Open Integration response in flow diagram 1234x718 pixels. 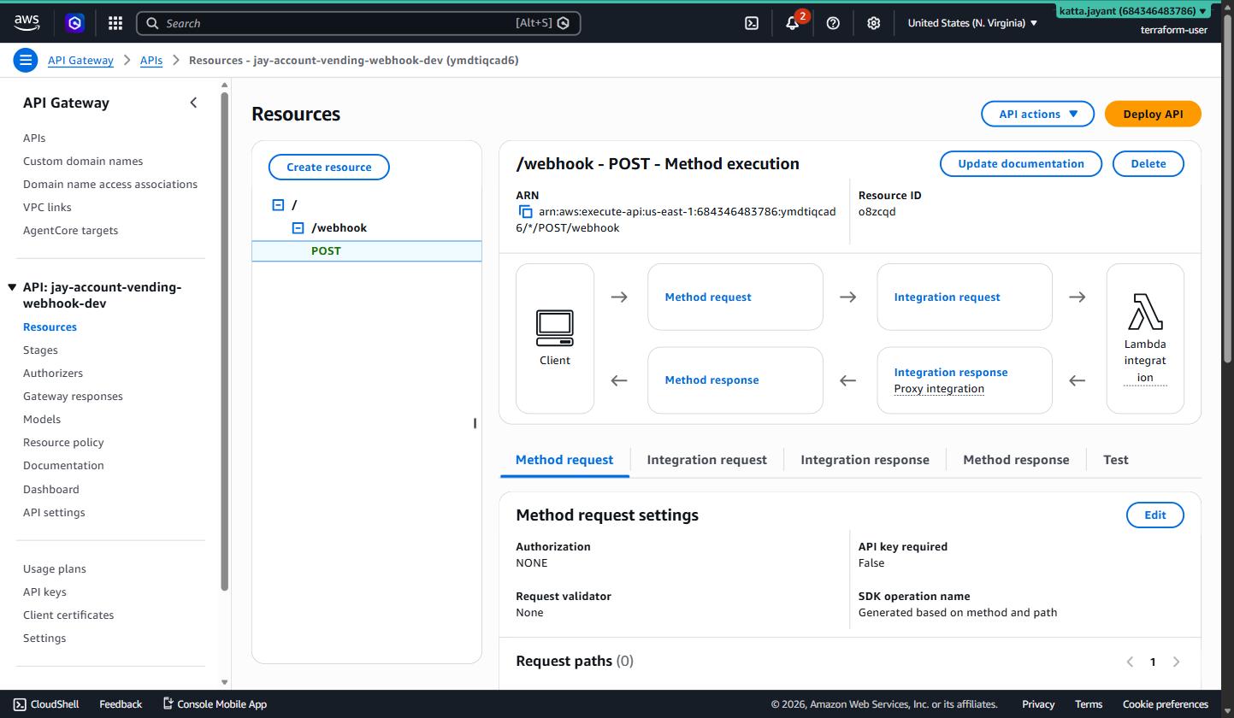click(951, 373)
